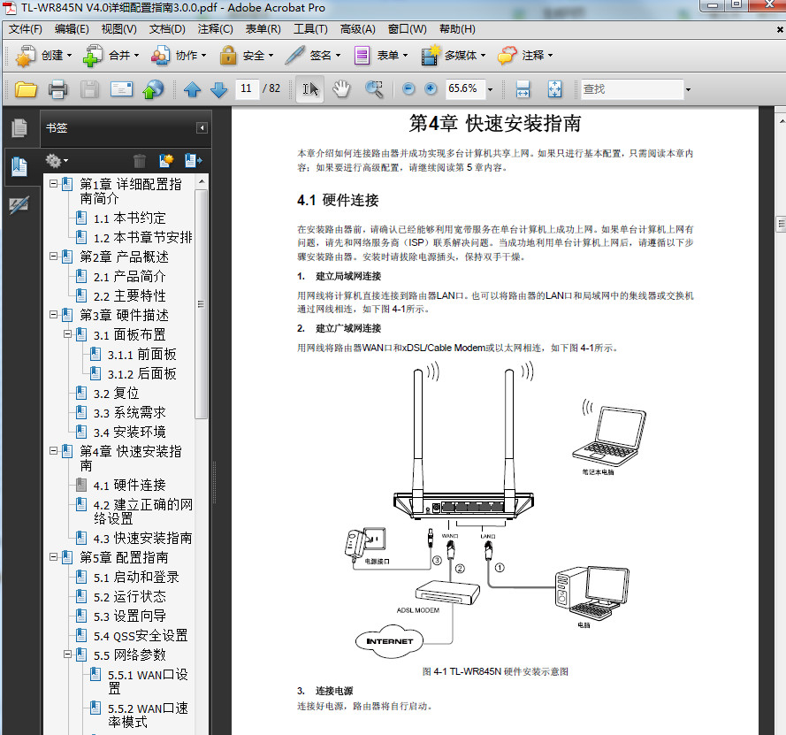
Task: Collapse the 第3章 硬件描述 bookmark tree
Action: coord(52,315)
